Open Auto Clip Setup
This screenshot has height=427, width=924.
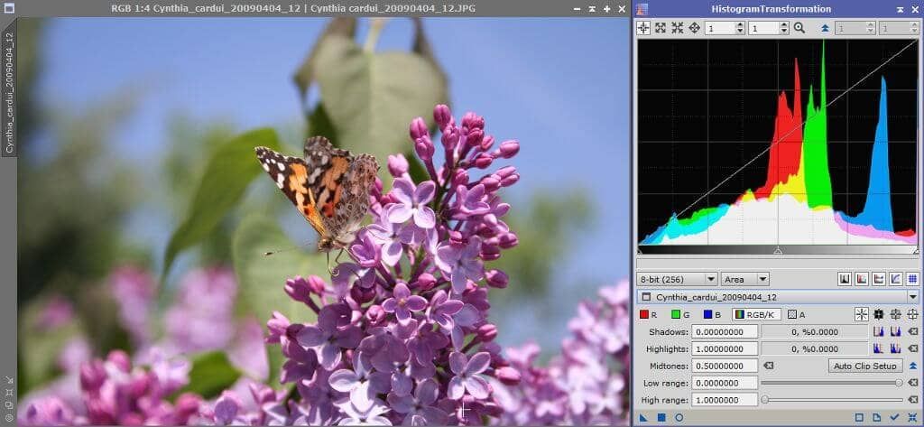click(865, 366)
